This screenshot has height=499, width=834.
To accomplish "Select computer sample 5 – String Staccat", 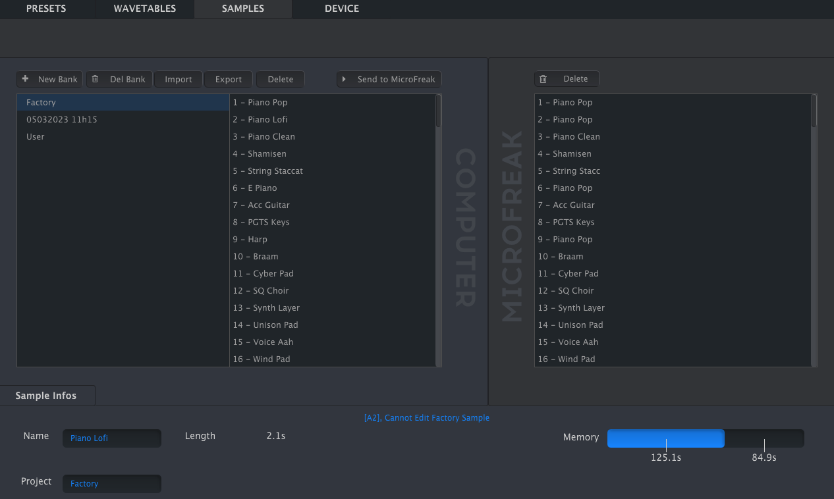I will [332, 171].
